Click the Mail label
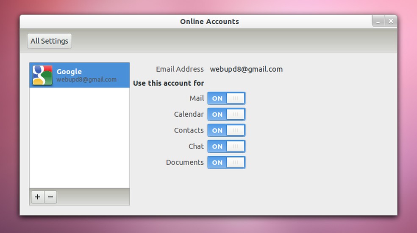The width and height of the screenshot is (417, 233). click(197, 98)
